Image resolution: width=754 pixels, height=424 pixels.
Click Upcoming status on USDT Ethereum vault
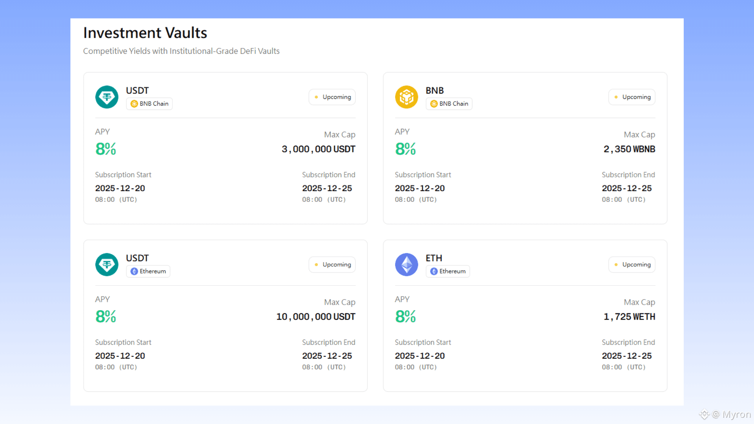click(x=332, y=265)
